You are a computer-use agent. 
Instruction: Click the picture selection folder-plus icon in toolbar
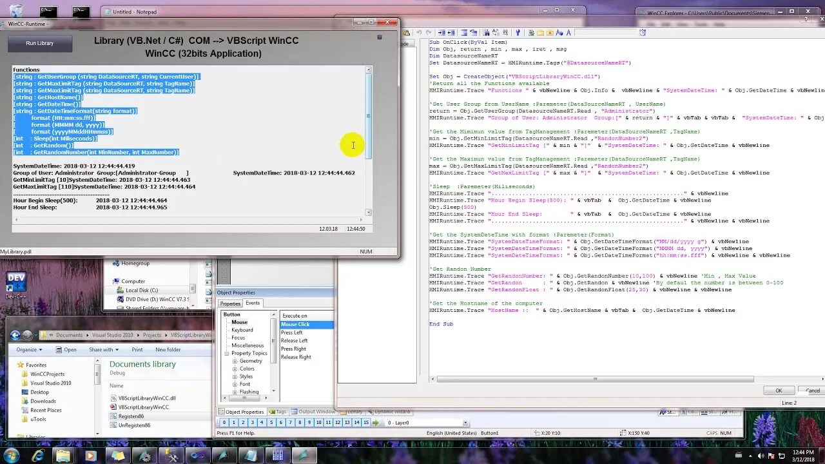(550, 32)
